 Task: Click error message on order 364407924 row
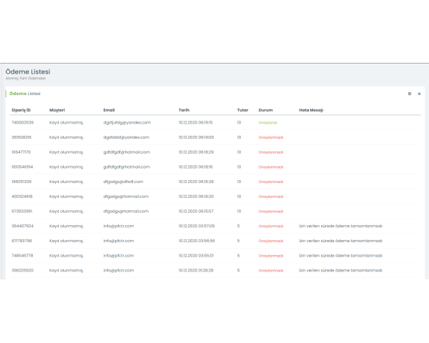pos(340,226)
